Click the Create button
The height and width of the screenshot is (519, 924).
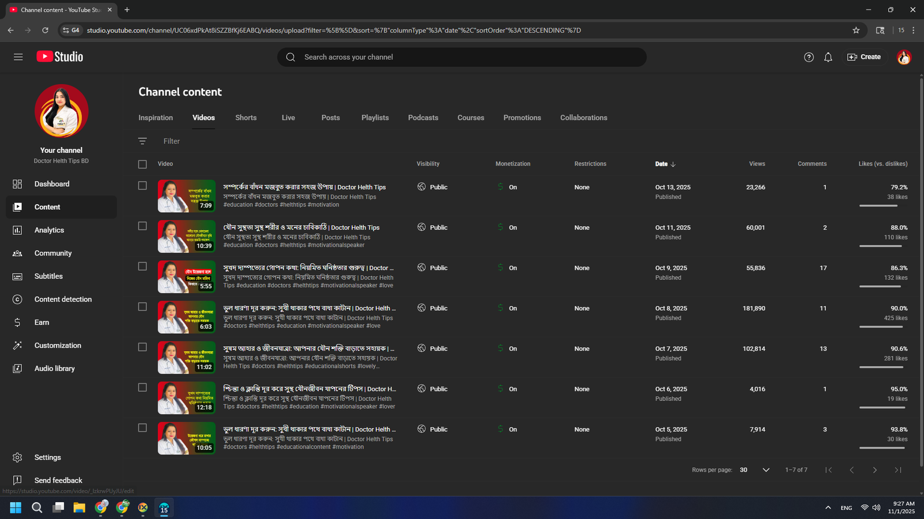864,57
